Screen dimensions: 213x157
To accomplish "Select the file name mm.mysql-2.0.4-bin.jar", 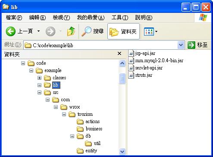I will (x=159, y=60).
